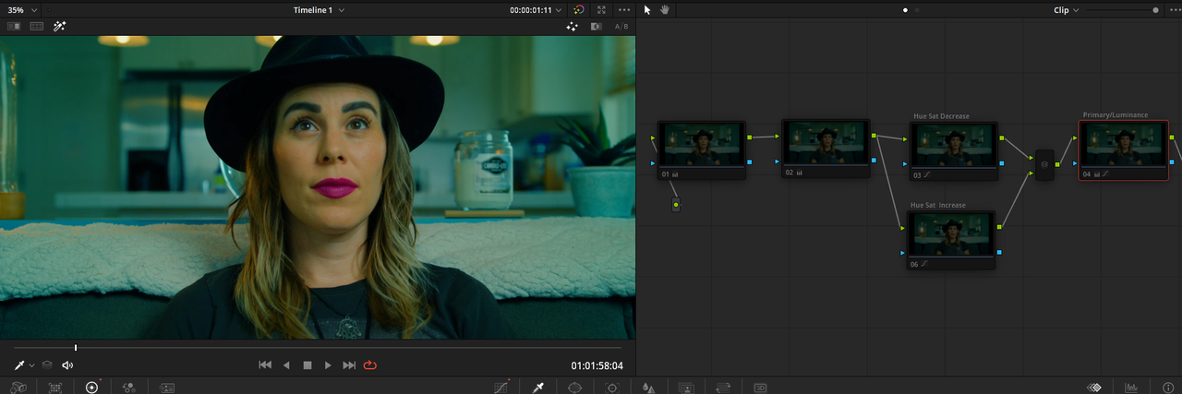Click the layers icon below the viewer
1182x394 pixels.
(47, 365)
